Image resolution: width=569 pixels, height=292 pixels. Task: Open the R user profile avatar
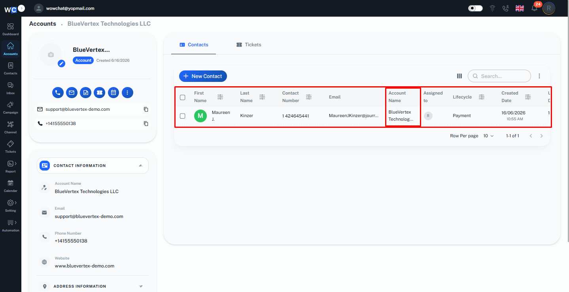point(548,8)
